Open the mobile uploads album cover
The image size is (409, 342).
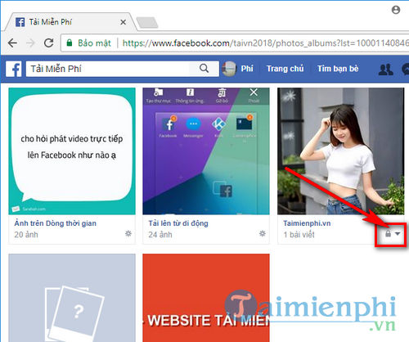(x=206, y=151)
